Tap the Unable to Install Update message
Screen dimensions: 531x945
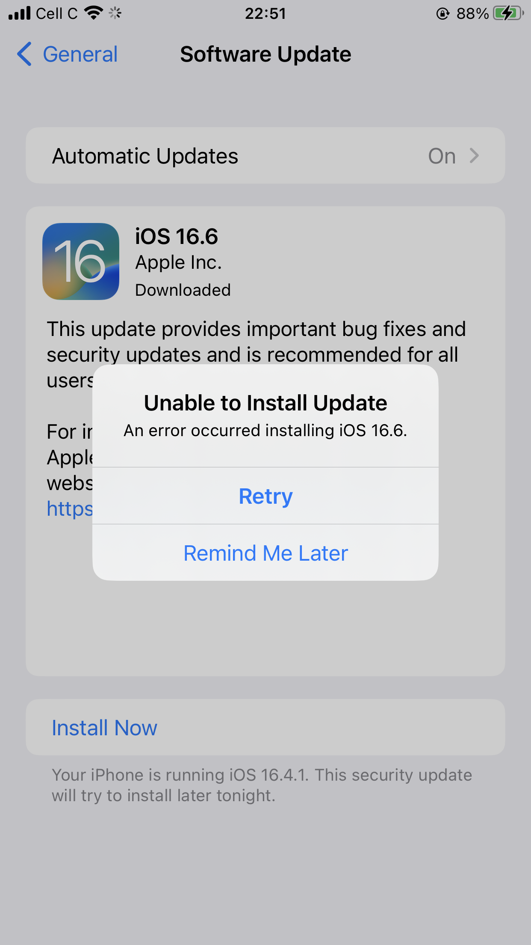tap(265, 402)
